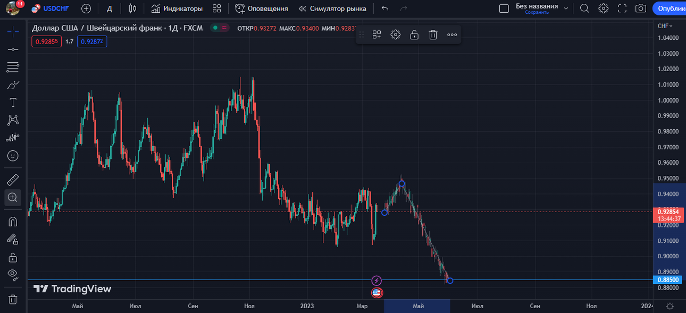Start the Симулятор рынка replay mode
The width and height of the screenshot is (686, 313).
point(332,9)
